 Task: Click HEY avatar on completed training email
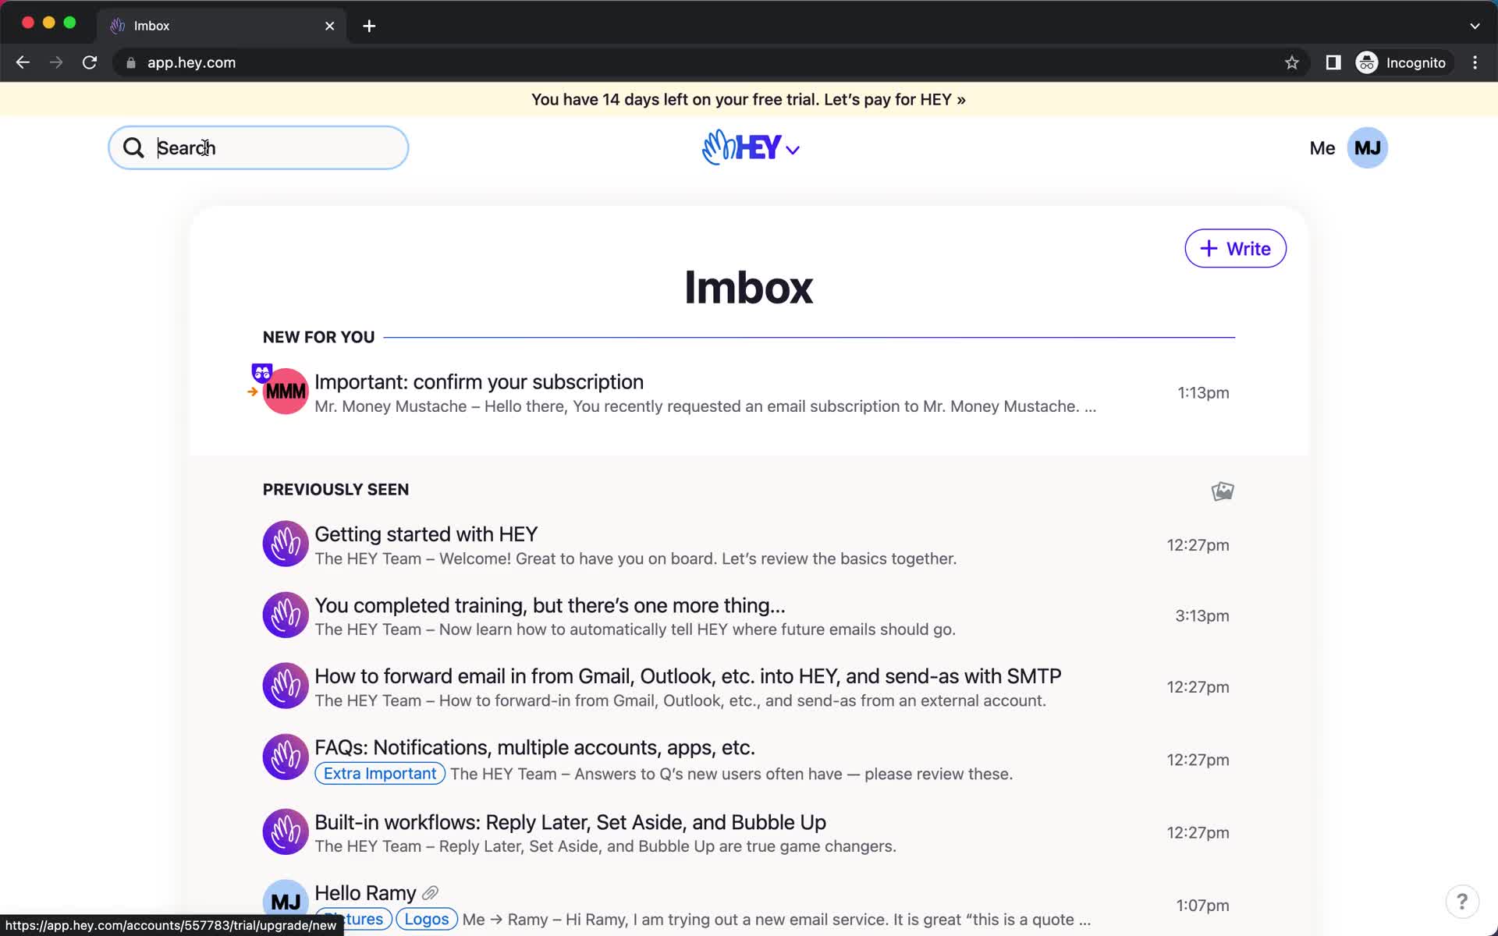coord(286,615)
